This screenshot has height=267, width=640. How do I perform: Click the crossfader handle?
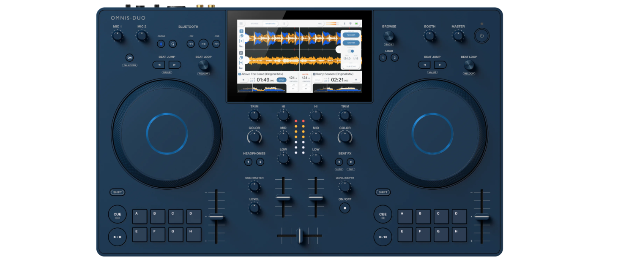(300, 236)
